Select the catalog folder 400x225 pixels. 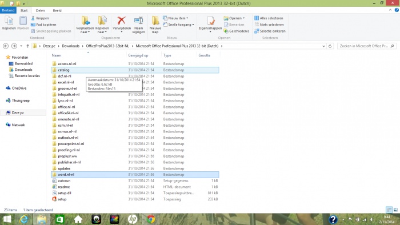(135, 70)
